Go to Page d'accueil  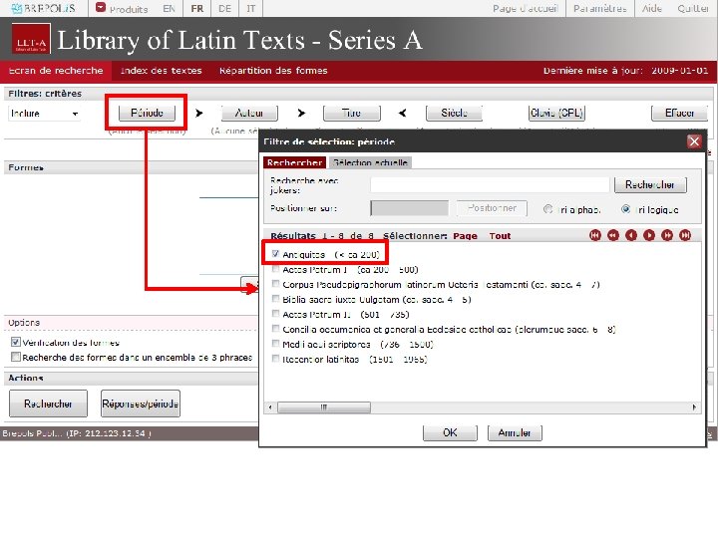pos(526,8)
